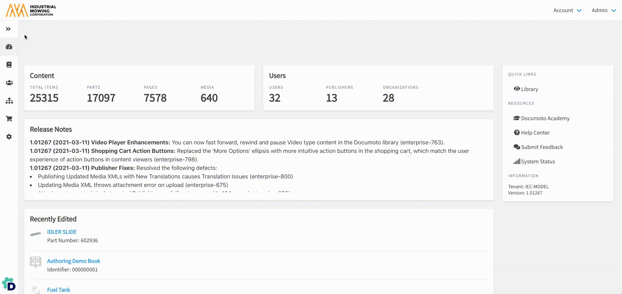Open the shopping cart icon in sidebar

(9, 119)
